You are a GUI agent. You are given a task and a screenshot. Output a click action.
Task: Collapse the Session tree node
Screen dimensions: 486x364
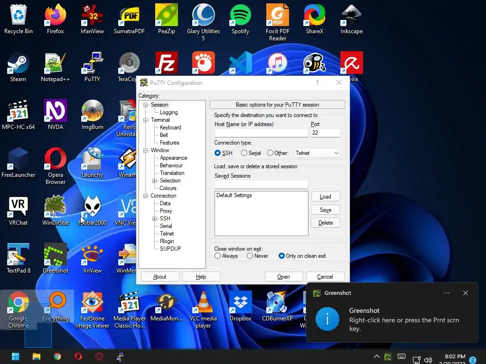pyautogui.click(x=145, y=105)
